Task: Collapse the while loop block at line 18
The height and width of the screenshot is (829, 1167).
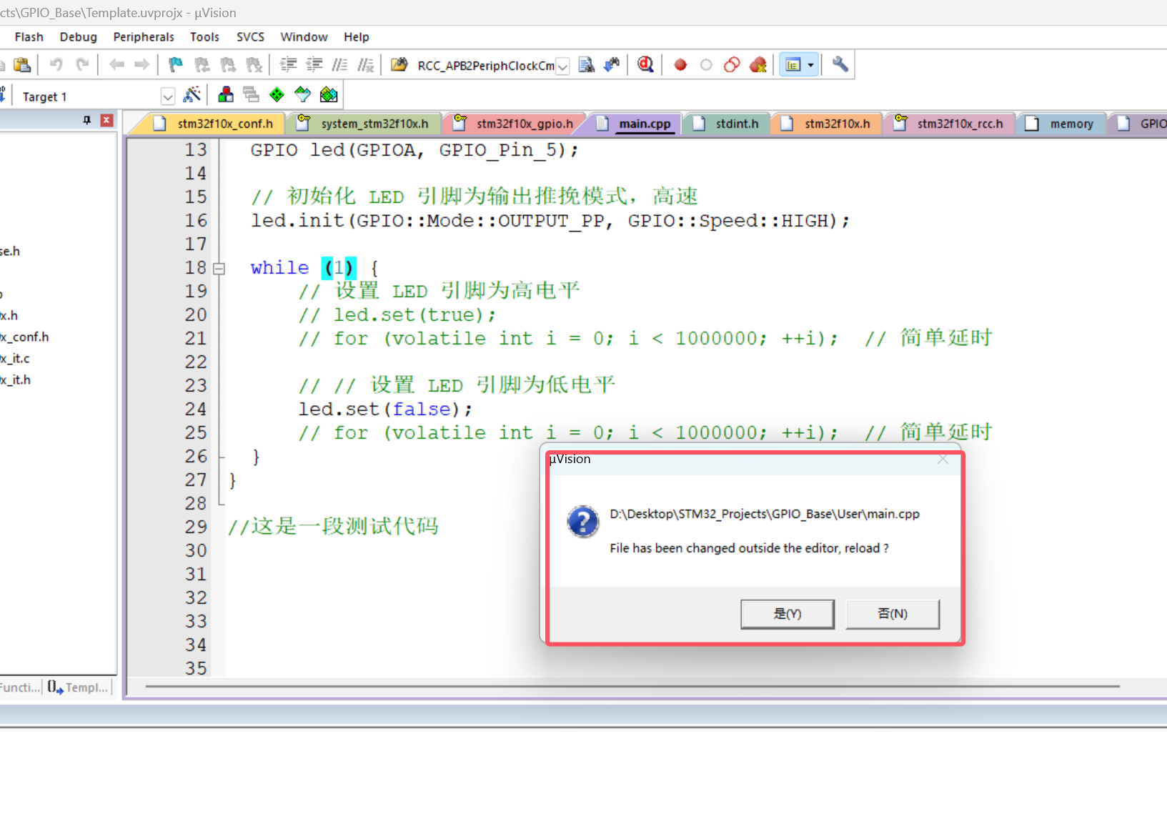Action: [219, 269]
